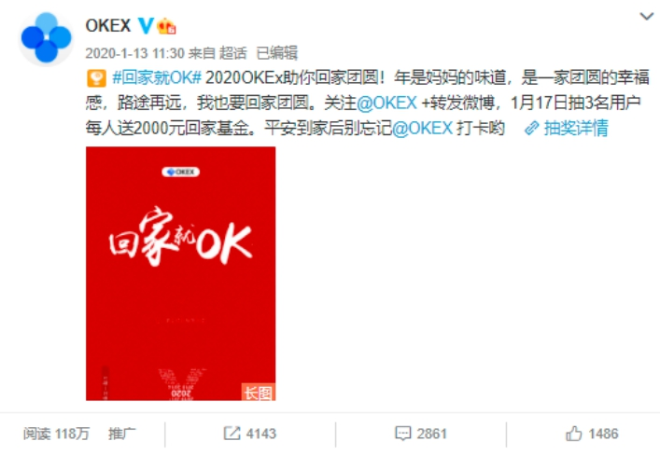This screenshot has height=455, width=660.
Task: Open the red 回家就OK poster image
Action: 180,273
